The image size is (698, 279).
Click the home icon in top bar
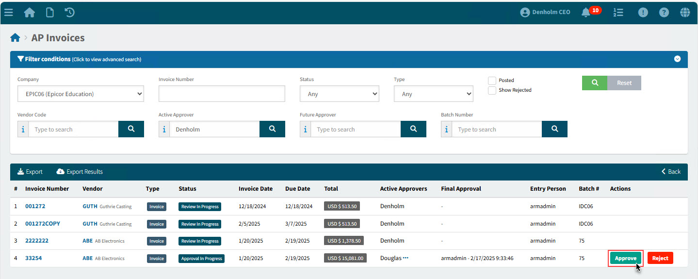[30, 13]
